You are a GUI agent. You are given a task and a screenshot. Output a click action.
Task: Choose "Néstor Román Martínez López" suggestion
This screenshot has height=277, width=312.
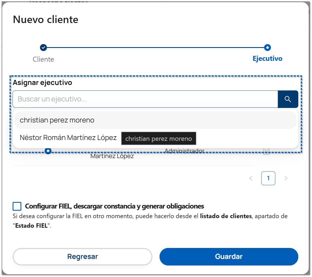click(68, 138)
